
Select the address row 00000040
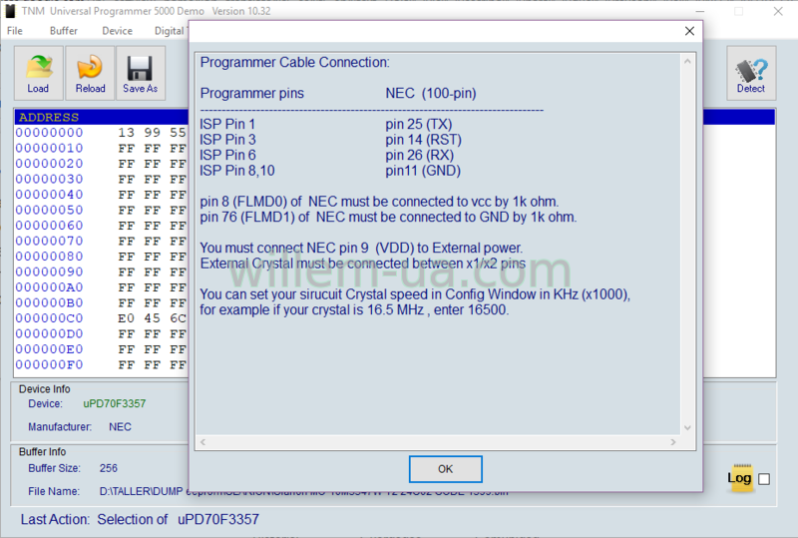click(49, 194)
